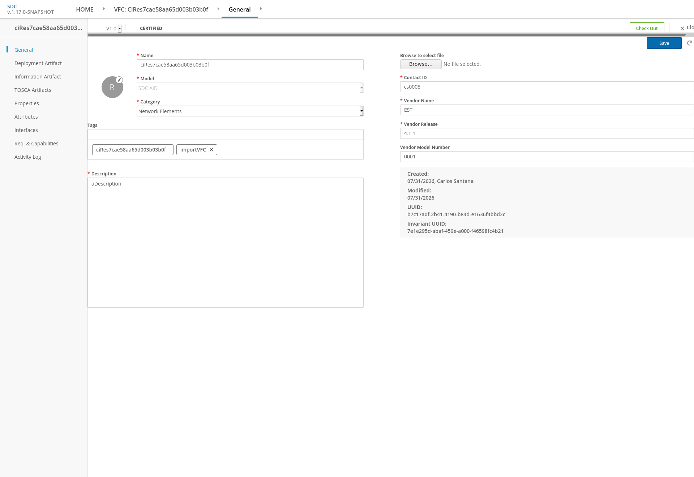
Task: Open Interfaces section
Action: pos(26,130)
